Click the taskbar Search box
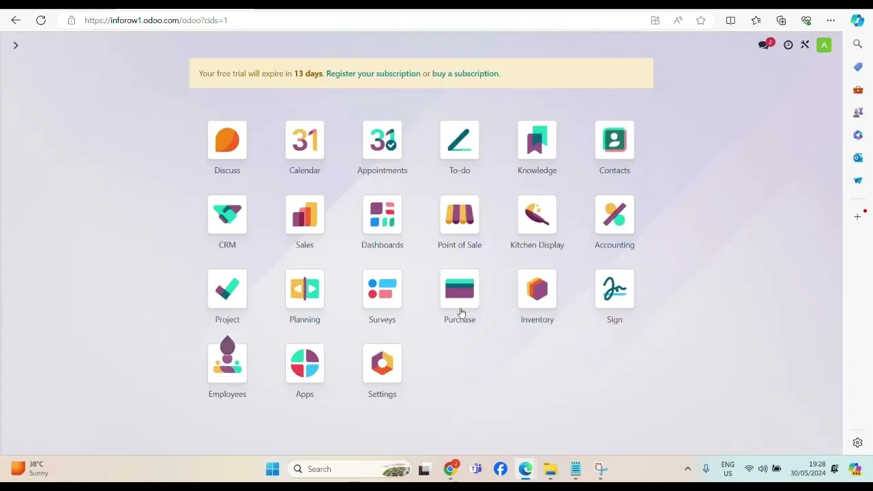The height and width of the screenshot is (491, 873). 351,469
